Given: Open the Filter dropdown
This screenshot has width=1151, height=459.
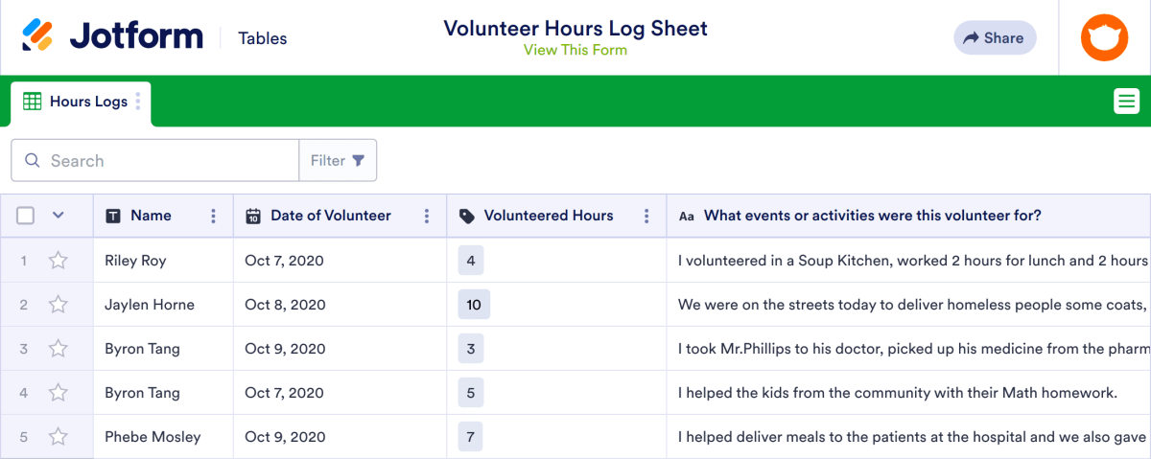Looking at the screenshot, I should (338, 161).
